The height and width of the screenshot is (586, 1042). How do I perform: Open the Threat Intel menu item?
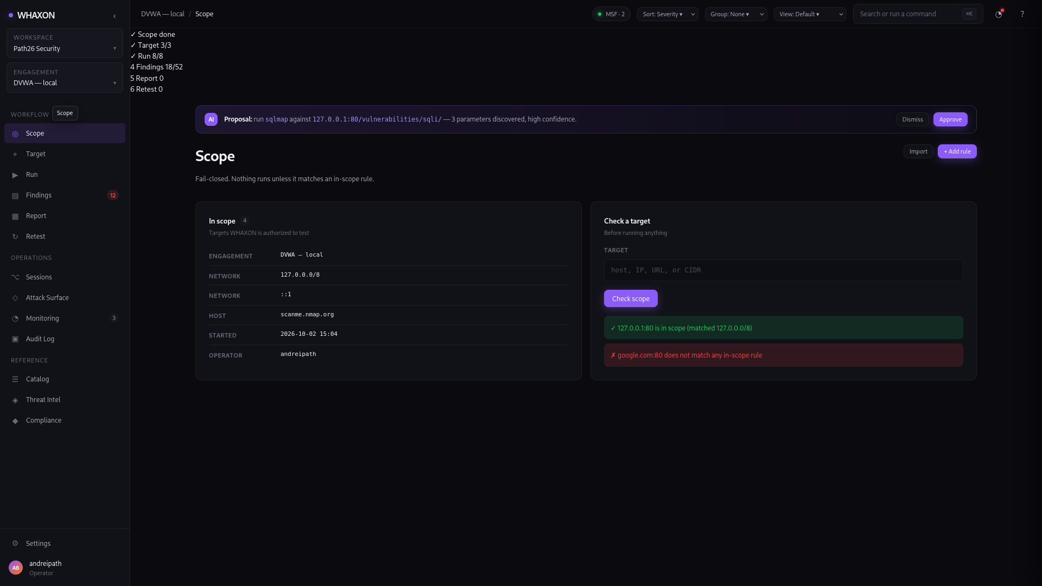pos(65,400)
